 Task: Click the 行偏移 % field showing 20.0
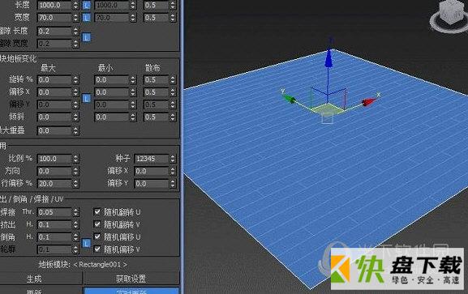pyautogui.click(x=54, y=184)
